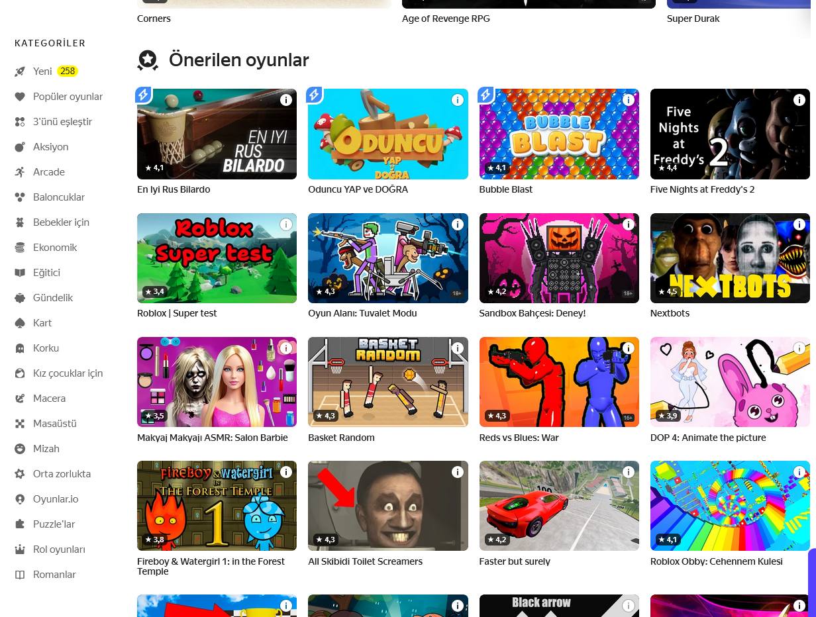816x617 pixels.
Task: Click Fireboy & Watergirl 1 title link
Action: 211,566
